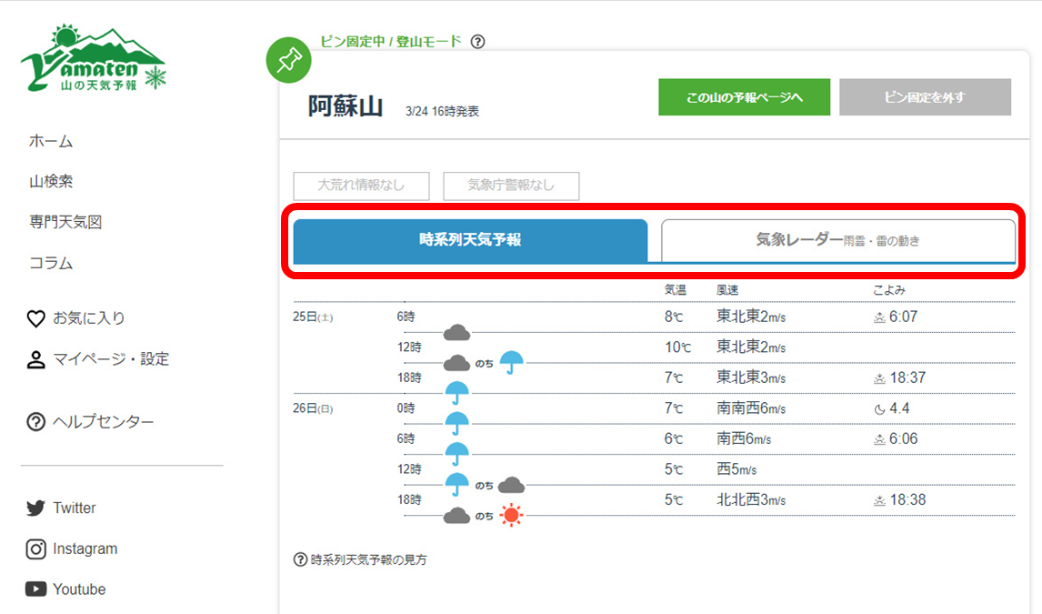This screenshot has width=1042, height=614.
Task: Click the sunset icon next to 18:37
Action: tap(879, 378)
